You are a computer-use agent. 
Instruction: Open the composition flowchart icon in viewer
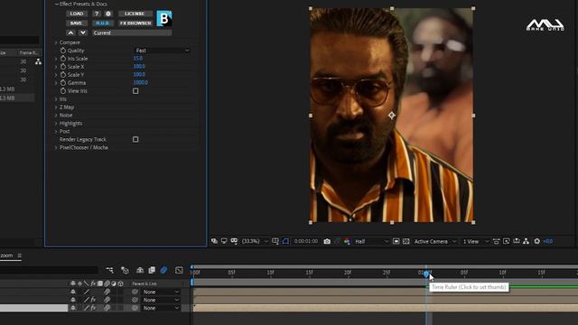(526, 241)
